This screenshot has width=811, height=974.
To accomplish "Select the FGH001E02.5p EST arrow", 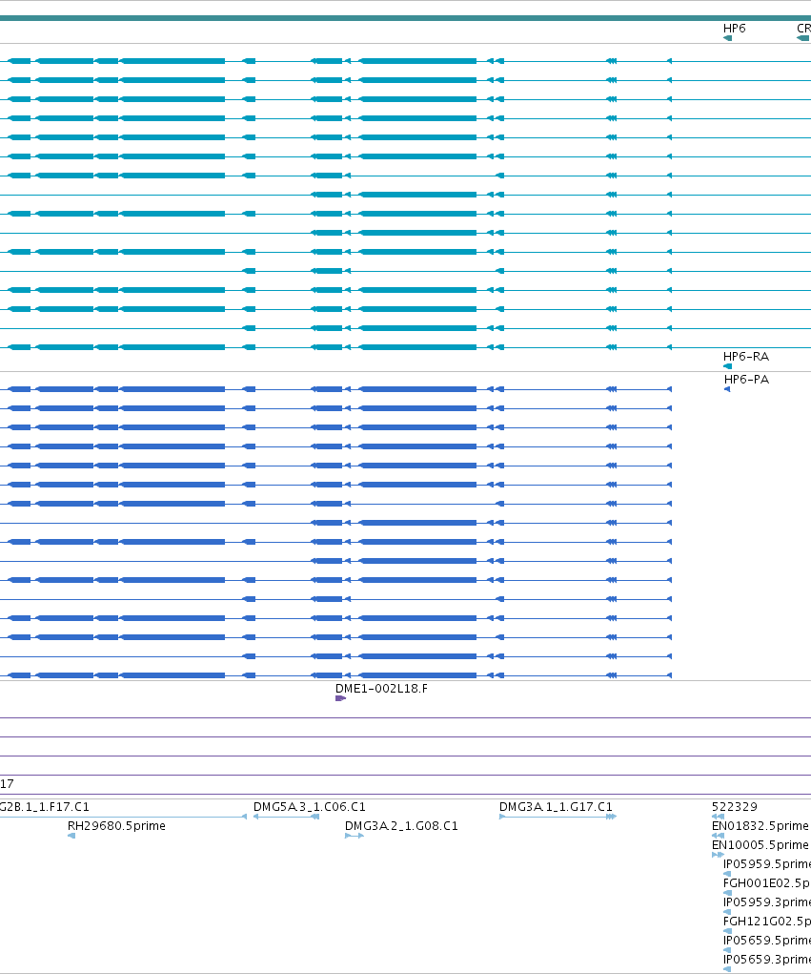I will point(728,893).
